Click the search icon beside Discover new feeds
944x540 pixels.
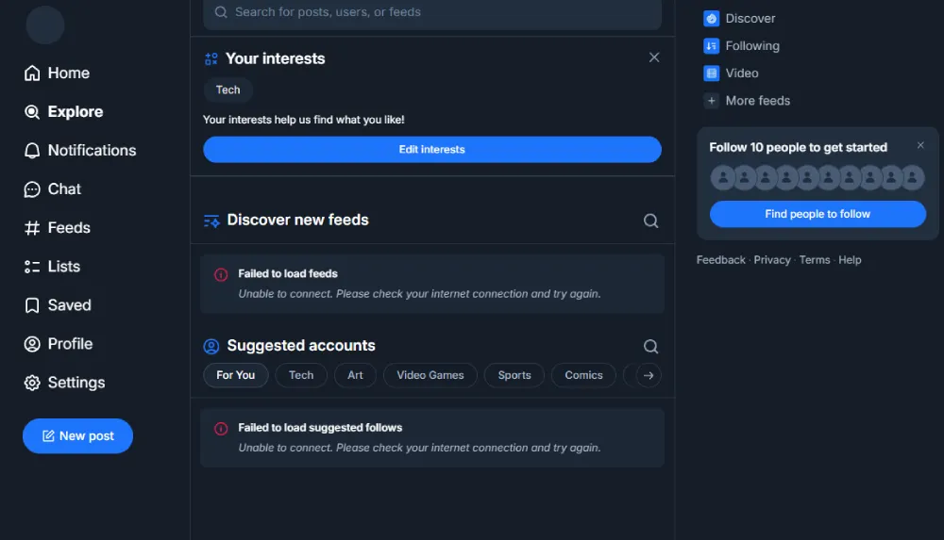tap(650, 221)
